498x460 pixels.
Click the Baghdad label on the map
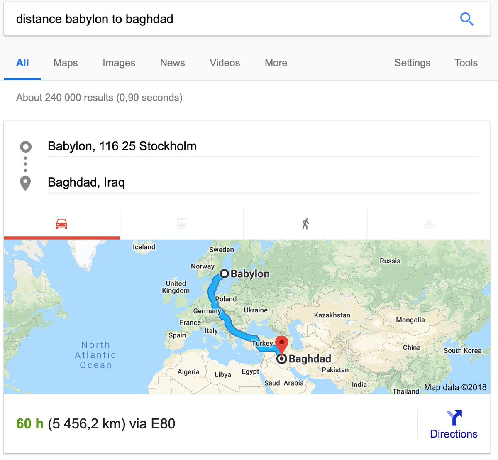coord(310,359)
